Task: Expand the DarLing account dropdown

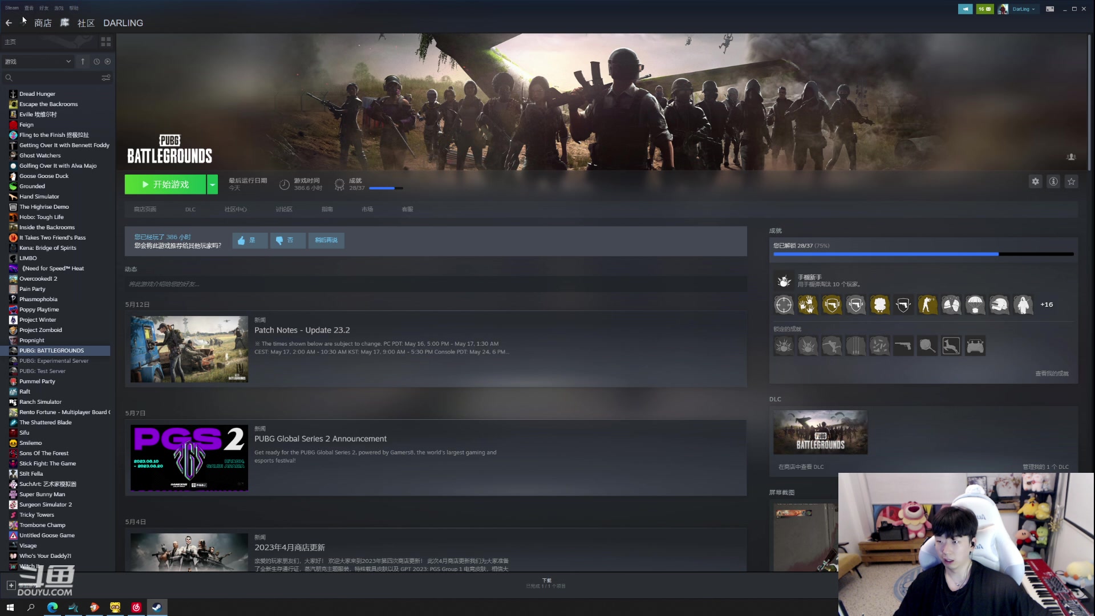Action: pyautogui.click(x=1024, y=9)
